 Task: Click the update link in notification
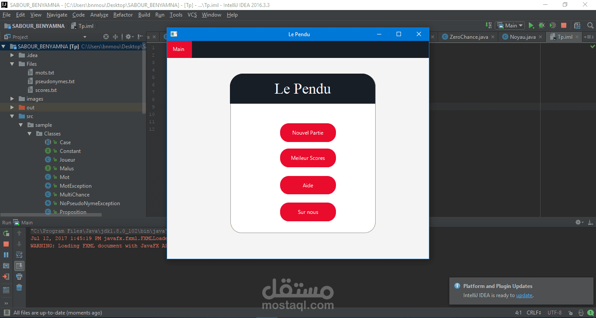point(524,295)
